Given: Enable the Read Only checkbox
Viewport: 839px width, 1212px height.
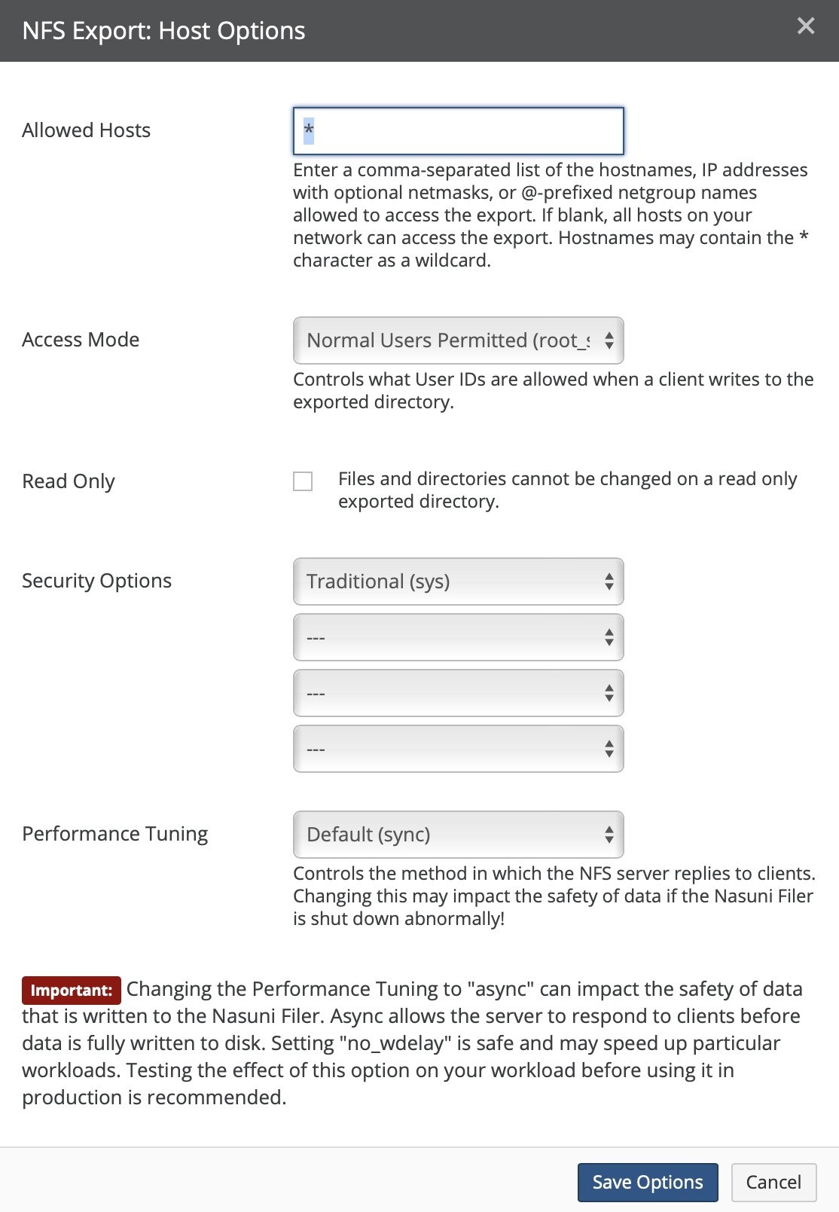Looking at the screenshot, I should (303, 481).
